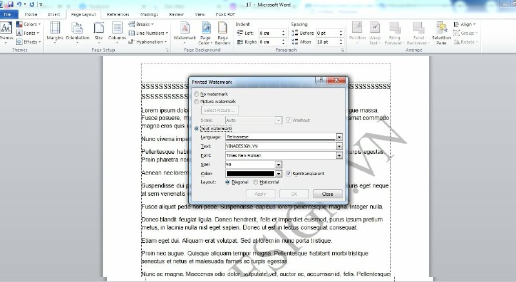Click the Indent Right field

point(270,42)
